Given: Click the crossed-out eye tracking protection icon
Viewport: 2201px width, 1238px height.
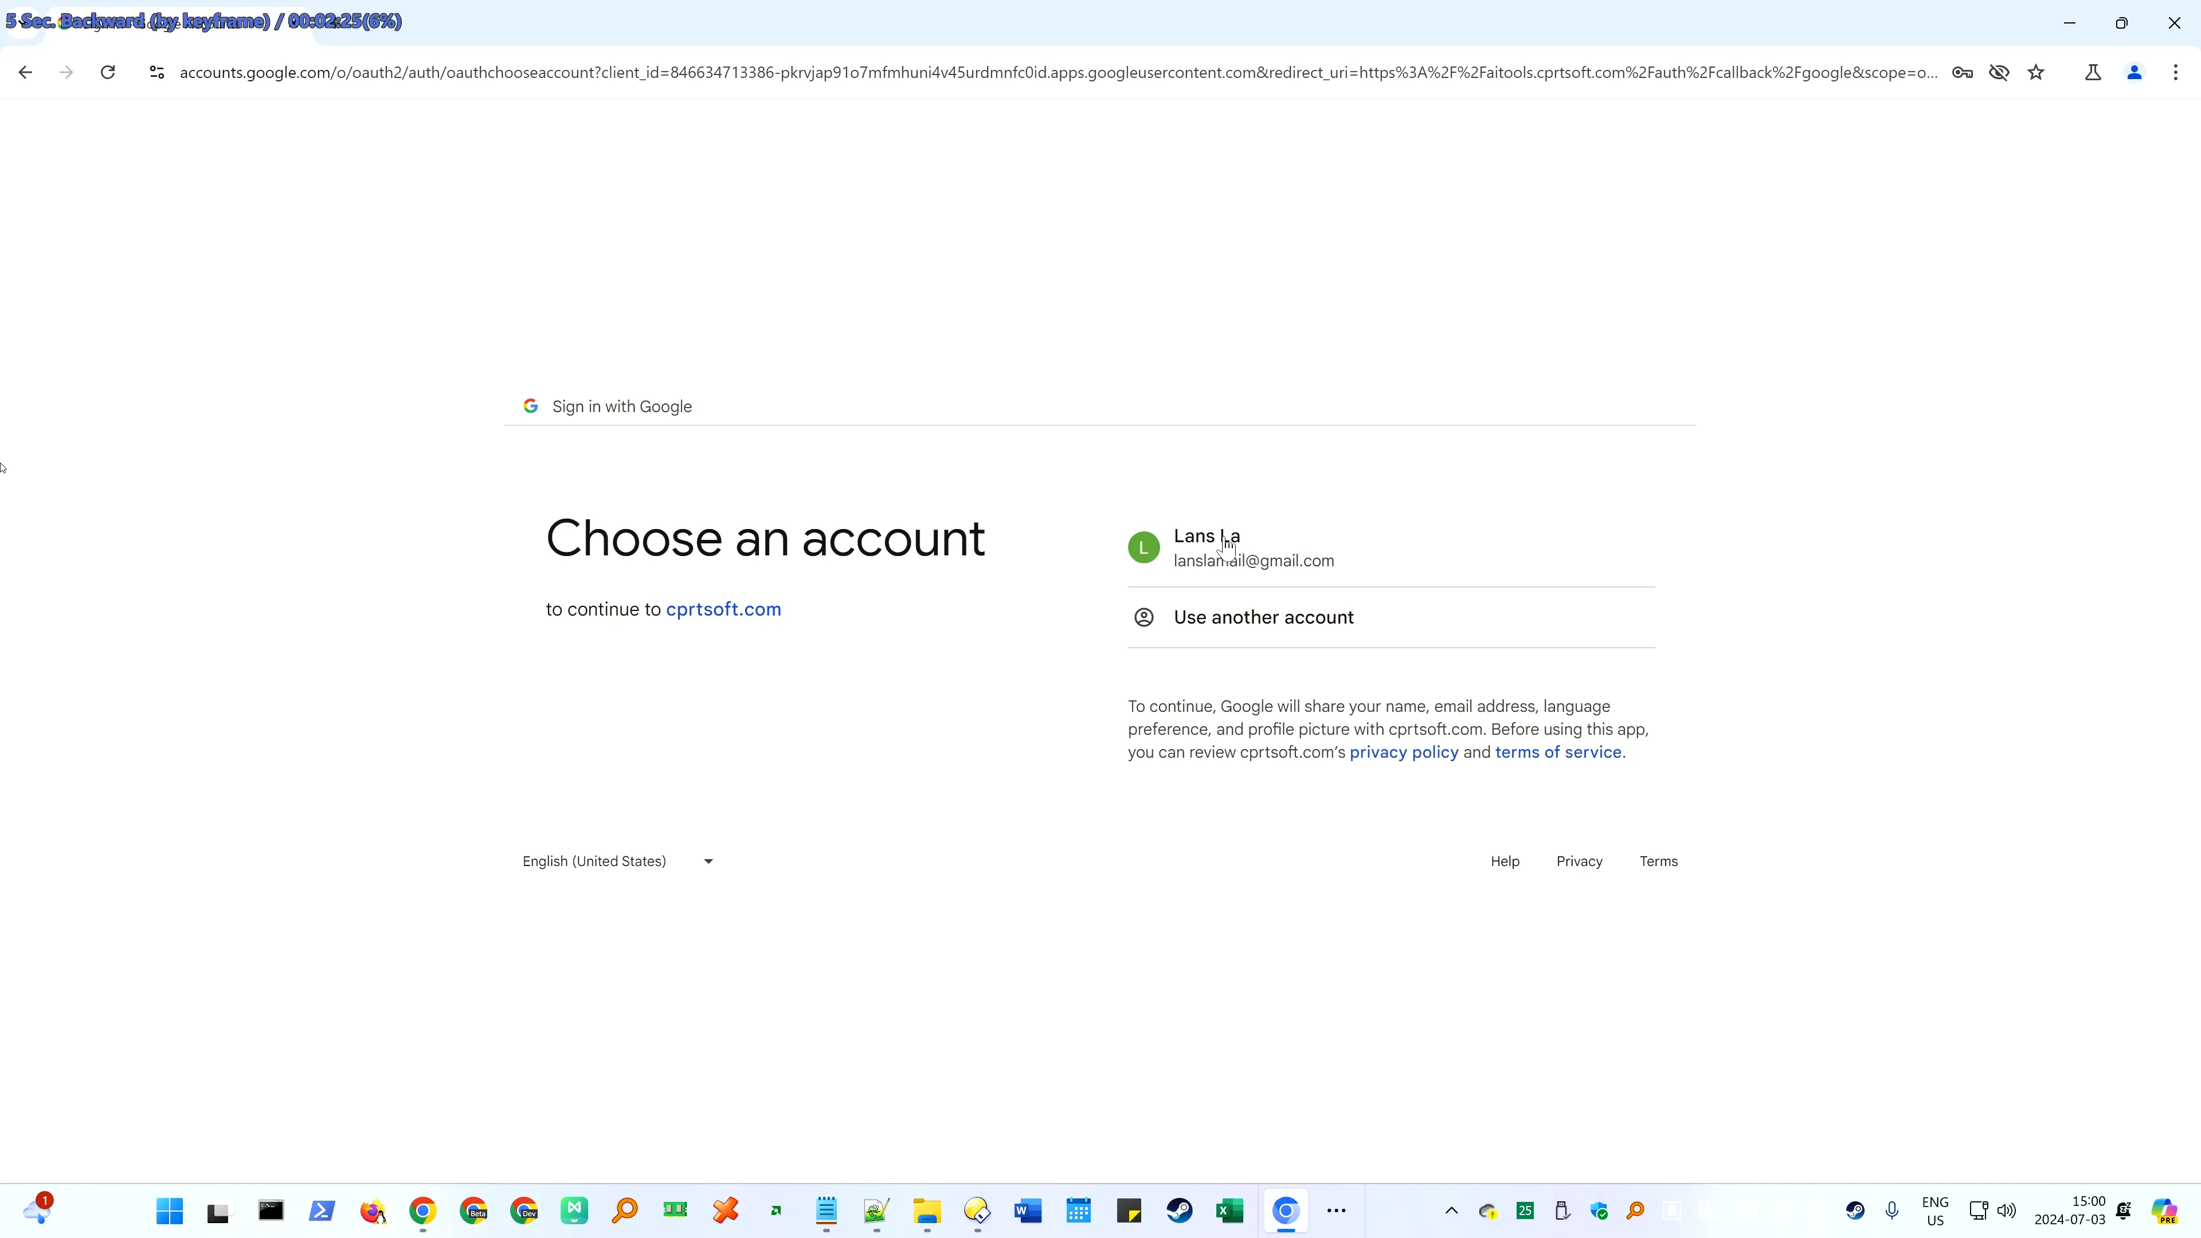Looking at the screenshot, I should click(1999, 73).
